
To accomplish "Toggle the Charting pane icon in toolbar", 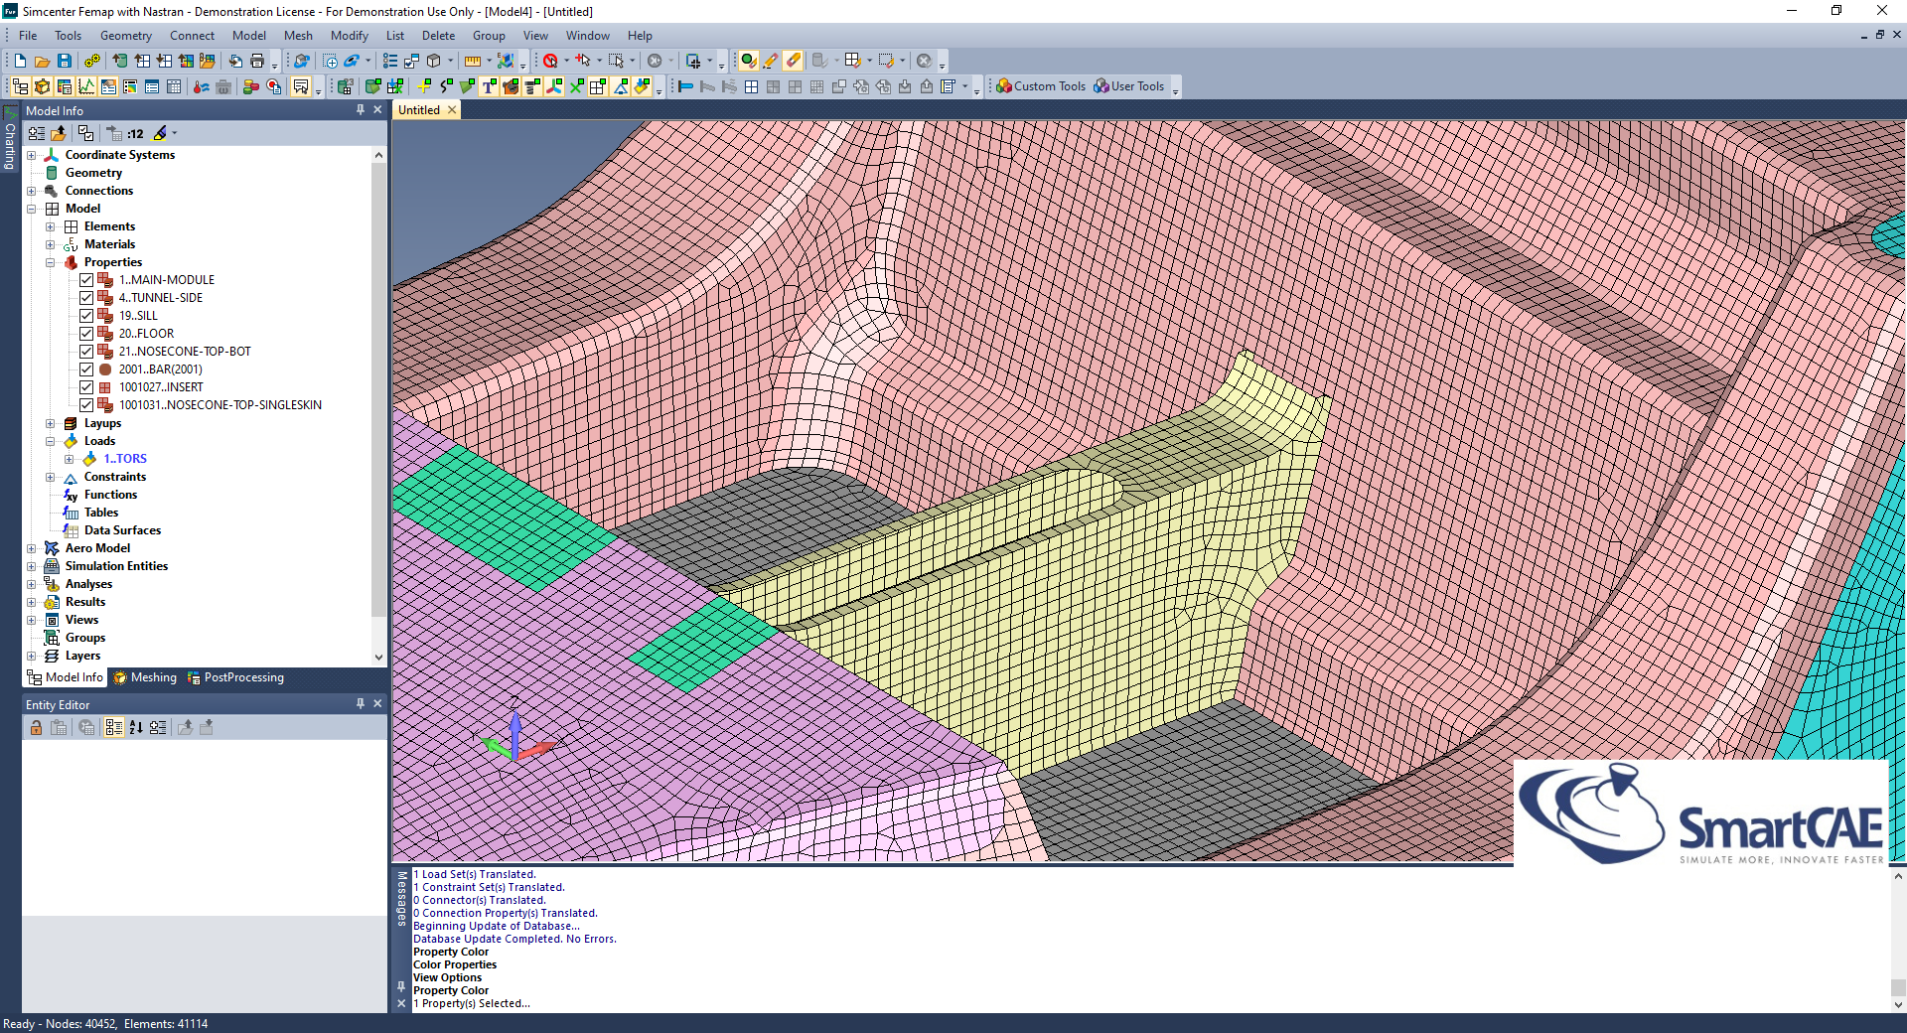I will [86, 86].
